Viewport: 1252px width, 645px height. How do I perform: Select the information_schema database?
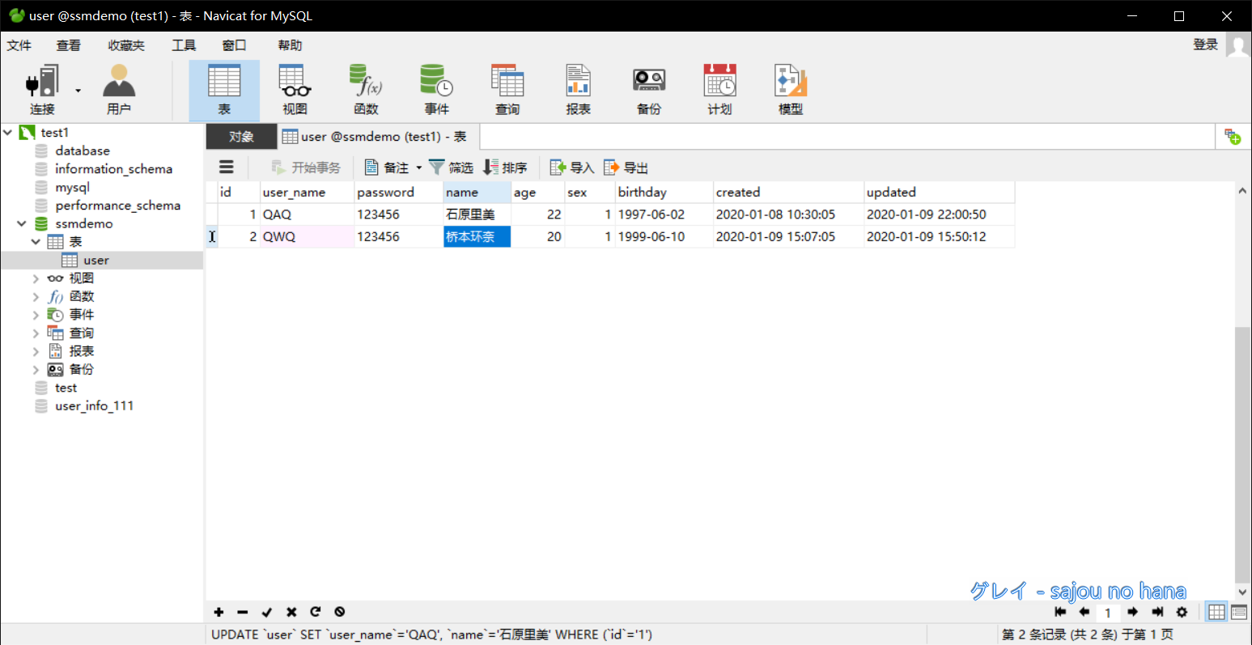click(x=113, y=169)
